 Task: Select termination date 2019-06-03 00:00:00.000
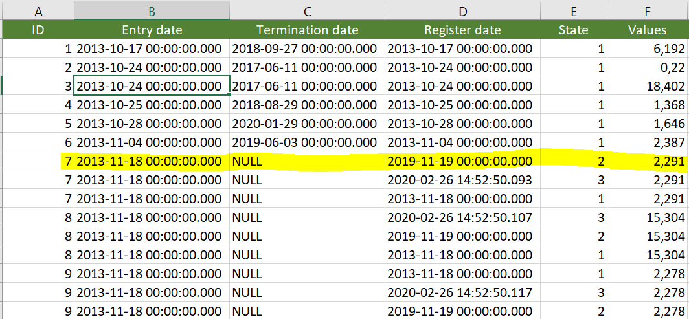(307, 142)
